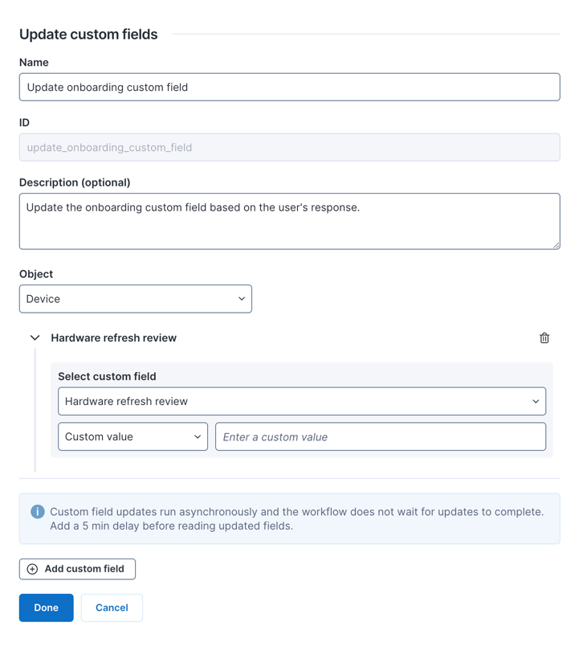Open the Object dropdown showing Device
Screen dimensions: 579x651
pos(136,299)
